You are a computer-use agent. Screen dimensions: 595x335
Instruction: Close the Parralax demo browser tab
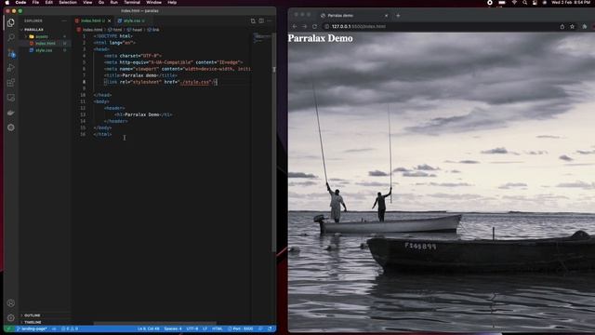pyautogui.click(x=387, y=16)
